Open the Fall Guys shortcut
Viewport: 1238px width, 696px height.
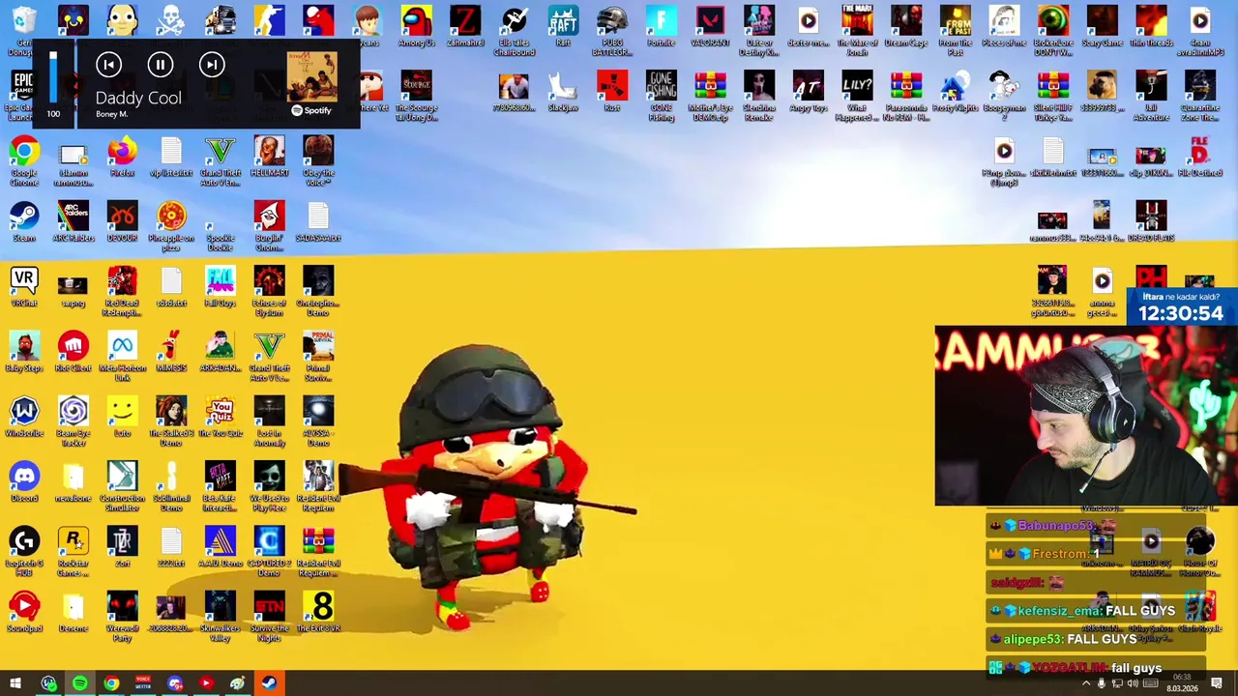(x=220, y=287)
